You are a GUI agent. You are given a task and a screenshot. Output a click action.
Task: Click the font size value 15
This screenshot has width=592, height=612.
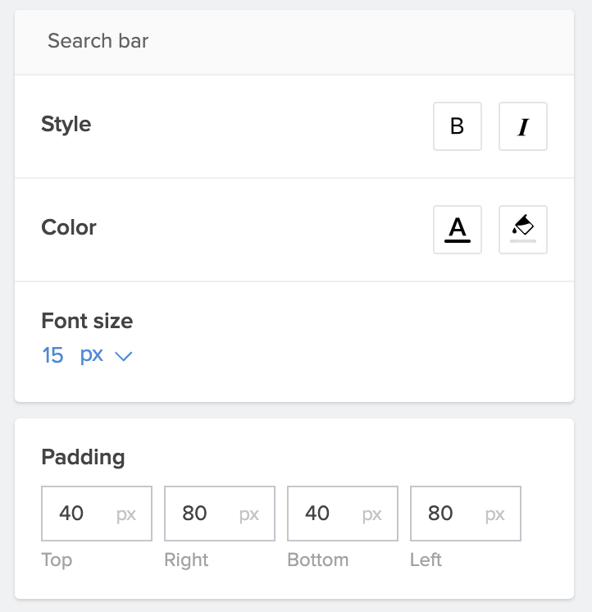(52, 355)
